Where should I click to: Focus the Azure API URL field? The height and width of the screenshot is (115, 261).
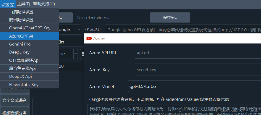(x=198, y=53)
